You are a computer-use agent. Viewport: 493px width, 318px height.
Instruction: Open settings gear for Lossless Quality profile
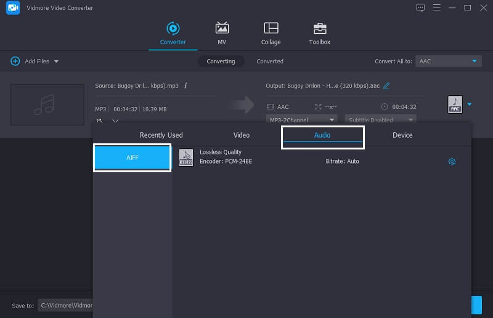[452, 161]
